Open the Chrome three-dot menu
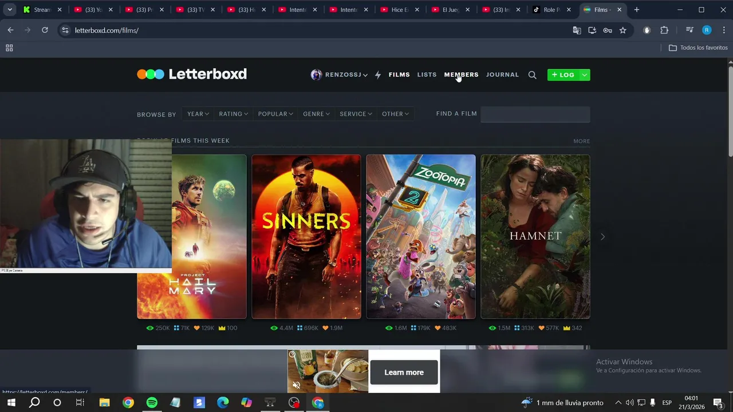Viewport: 733px width, 412px height. click(723, 30)
